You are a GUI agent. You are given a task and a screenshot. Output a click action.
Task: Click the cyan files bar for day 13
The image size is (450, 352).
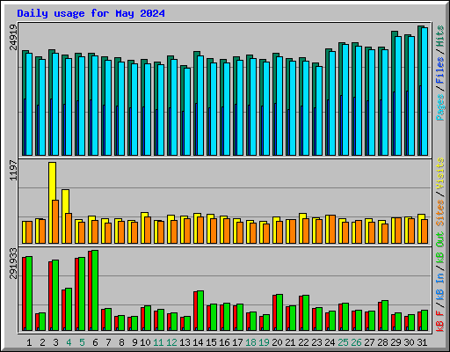(x=187, y=112)
